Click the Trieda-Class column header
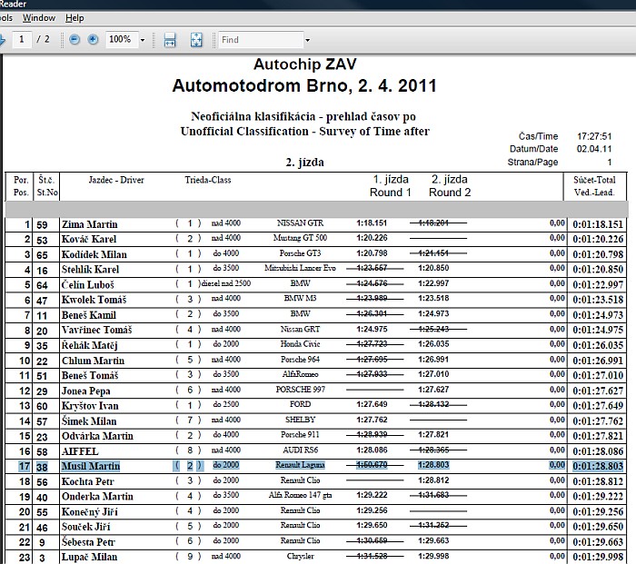 [208, 180]
